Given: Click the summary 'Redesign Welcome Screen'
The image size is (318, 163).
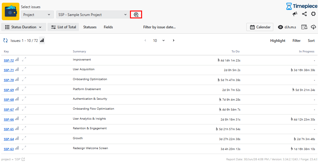Looking at the screenshot, I should pos(90,148).
